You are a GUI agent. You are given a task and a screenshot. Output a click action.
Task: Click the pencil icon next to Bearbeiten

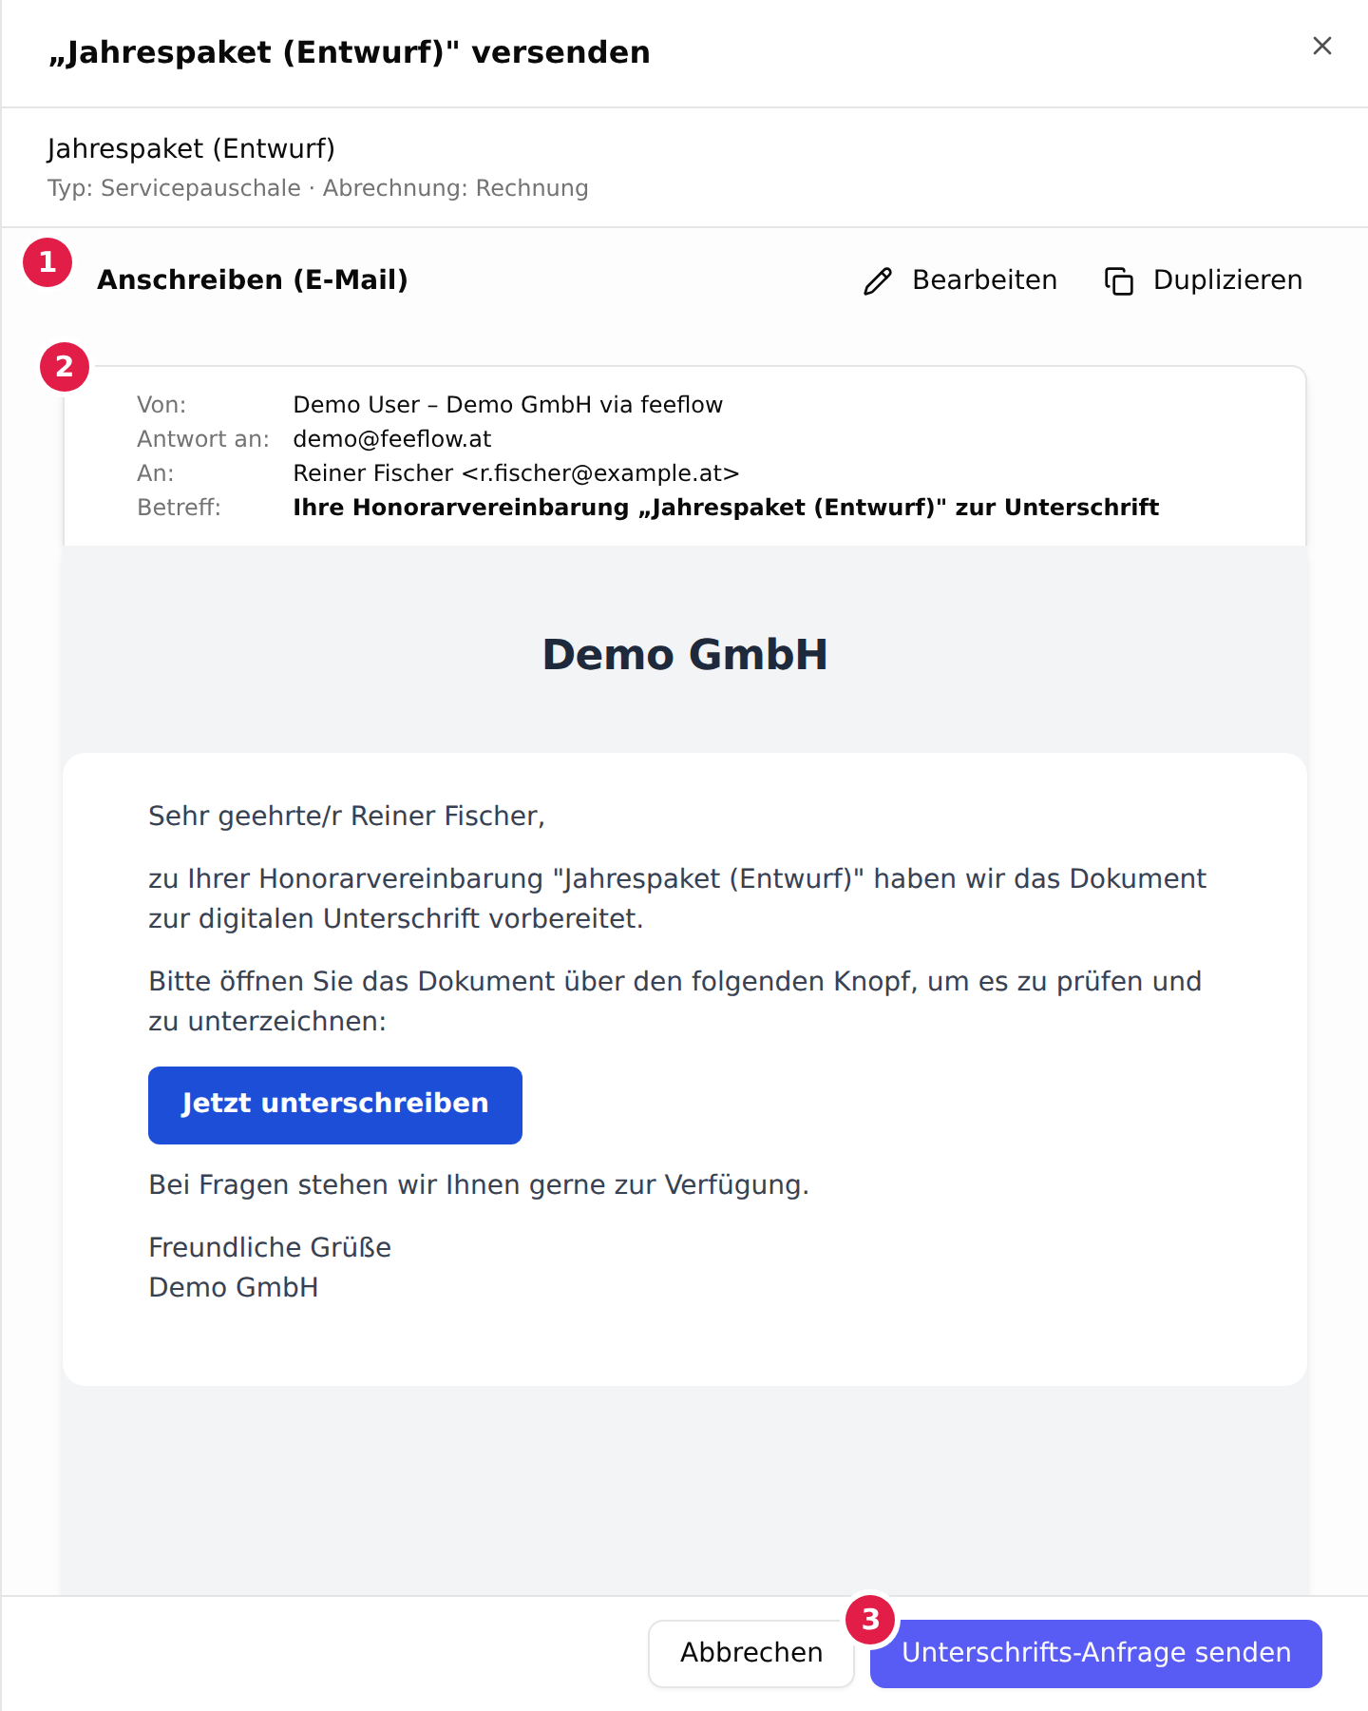[x=878, y=281]
